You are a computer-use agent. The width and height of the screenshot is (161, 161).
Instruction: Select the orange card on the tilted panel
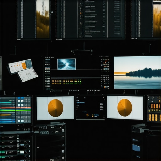[24, 66]
